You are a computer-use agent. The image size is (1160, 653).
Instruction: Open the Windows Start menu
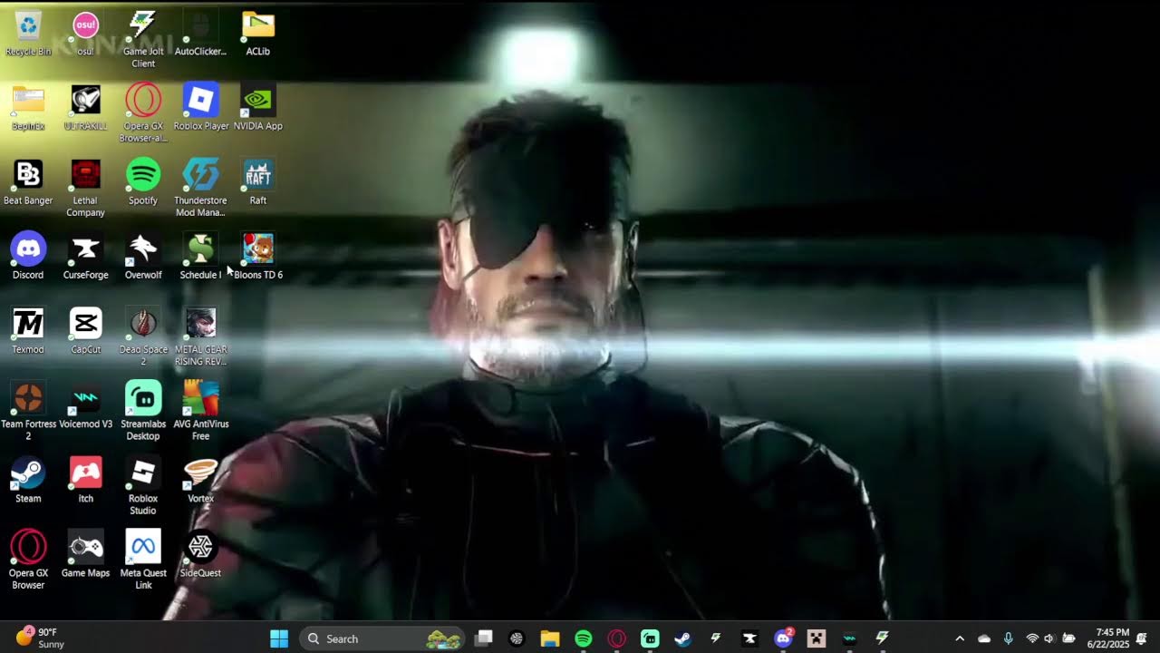tap(279, 638)
